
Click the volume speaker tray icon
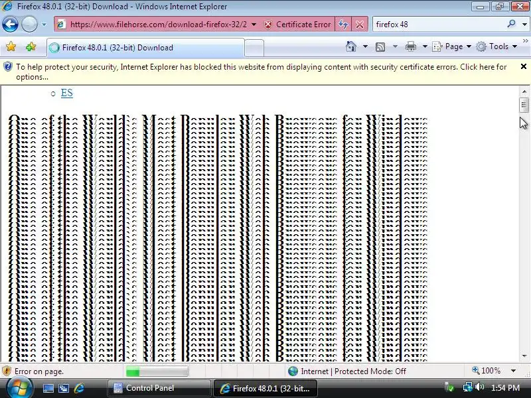click(479, 387)
